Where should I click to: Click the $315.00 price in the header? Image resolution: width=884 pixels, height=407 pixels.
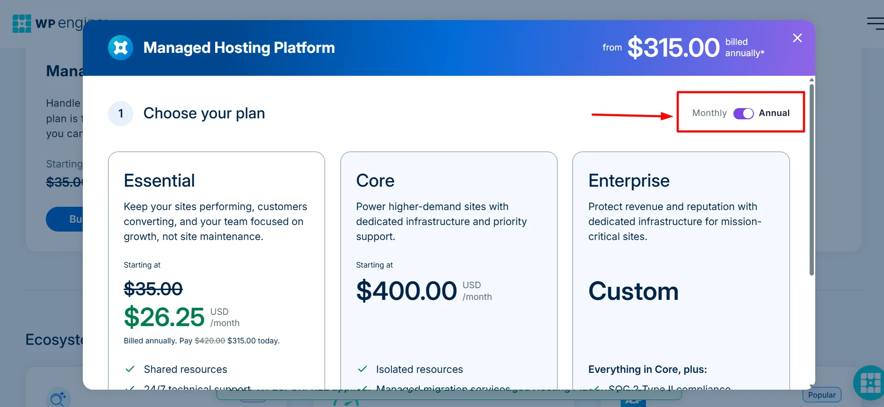[674, 48]
